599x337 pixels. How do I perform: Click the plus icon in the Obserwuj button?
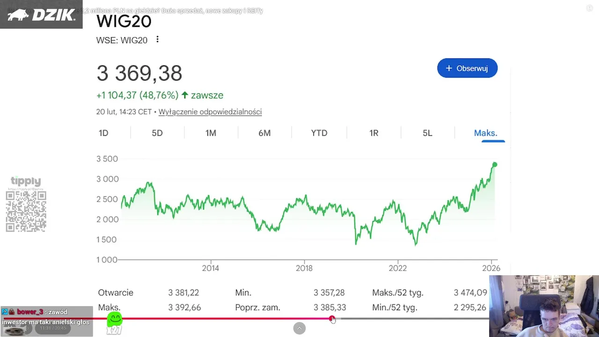449,68
